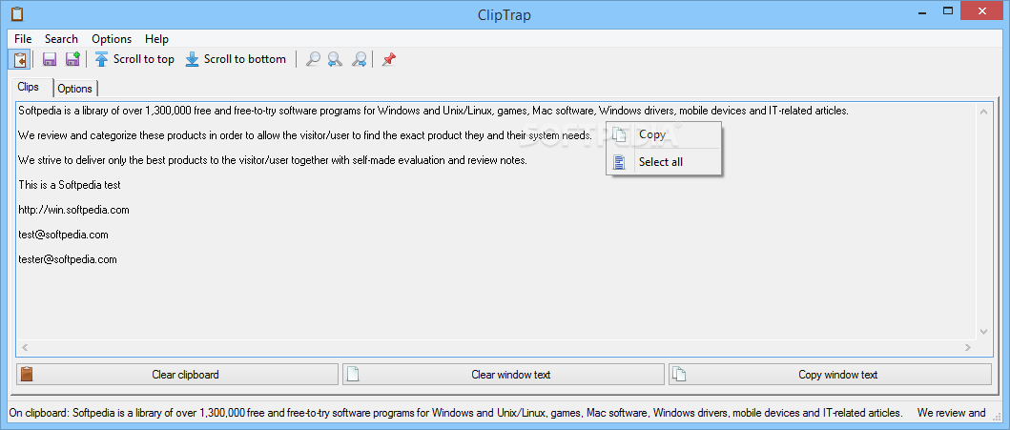This screenshot has width=1010, height=430.
Task: Choose Select all from the context menu
Action: pyautogui.click(x=664, y=161)
